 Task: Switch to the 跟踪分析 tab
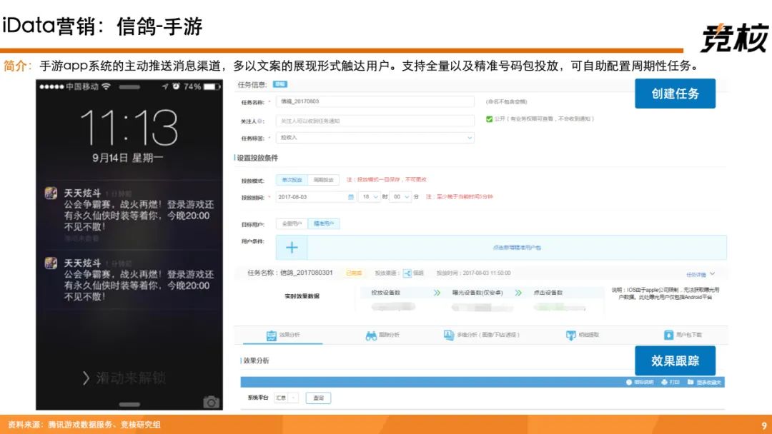[x=383, y=335]
